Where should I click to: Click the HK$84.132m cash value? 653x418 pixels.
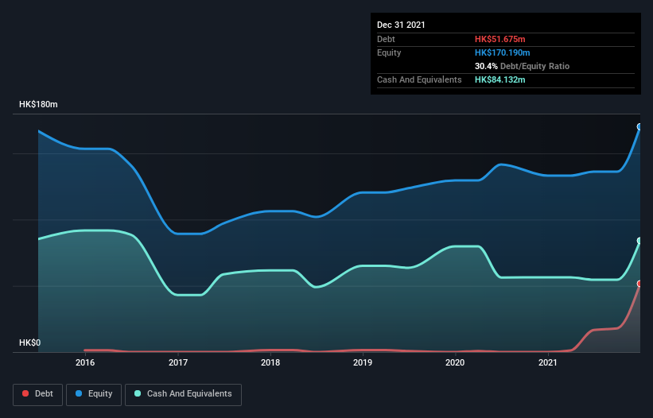(x=499, y=79)
